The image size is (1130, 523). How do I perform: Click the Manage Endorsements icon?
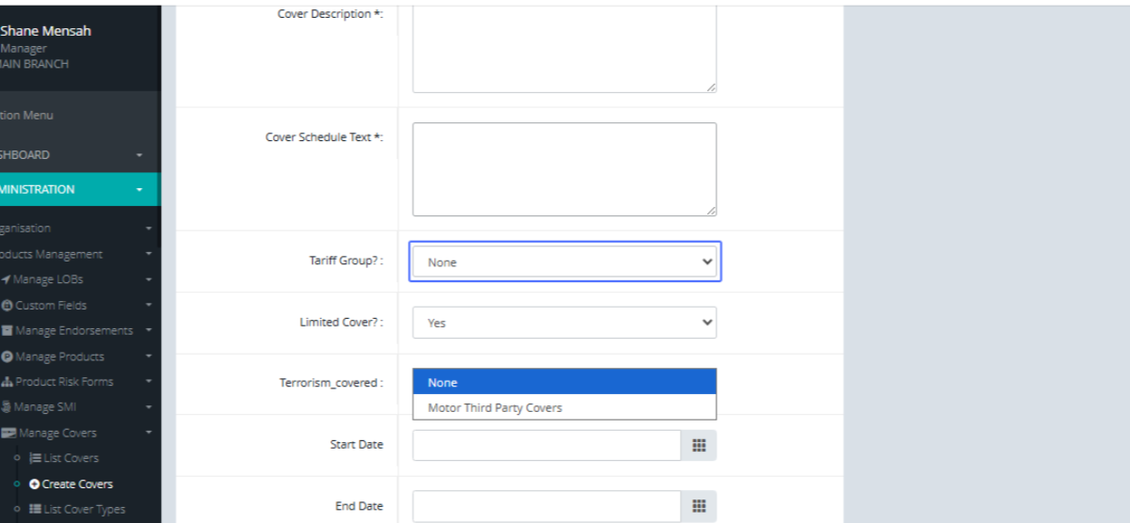click(8, 331)
